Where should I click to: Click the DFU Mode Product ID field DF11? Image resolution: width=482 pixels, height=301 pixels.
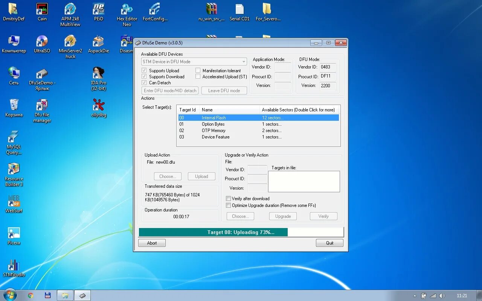(x=328, y=76)
